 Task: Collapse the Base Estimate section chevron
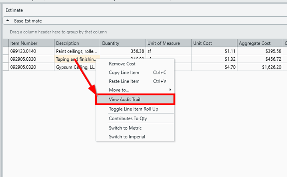[8, 21]
